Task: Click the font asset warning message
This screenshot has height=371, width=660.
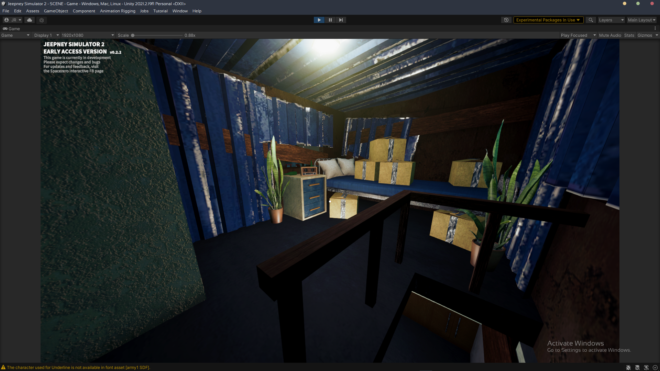Action: pos(78,368)
